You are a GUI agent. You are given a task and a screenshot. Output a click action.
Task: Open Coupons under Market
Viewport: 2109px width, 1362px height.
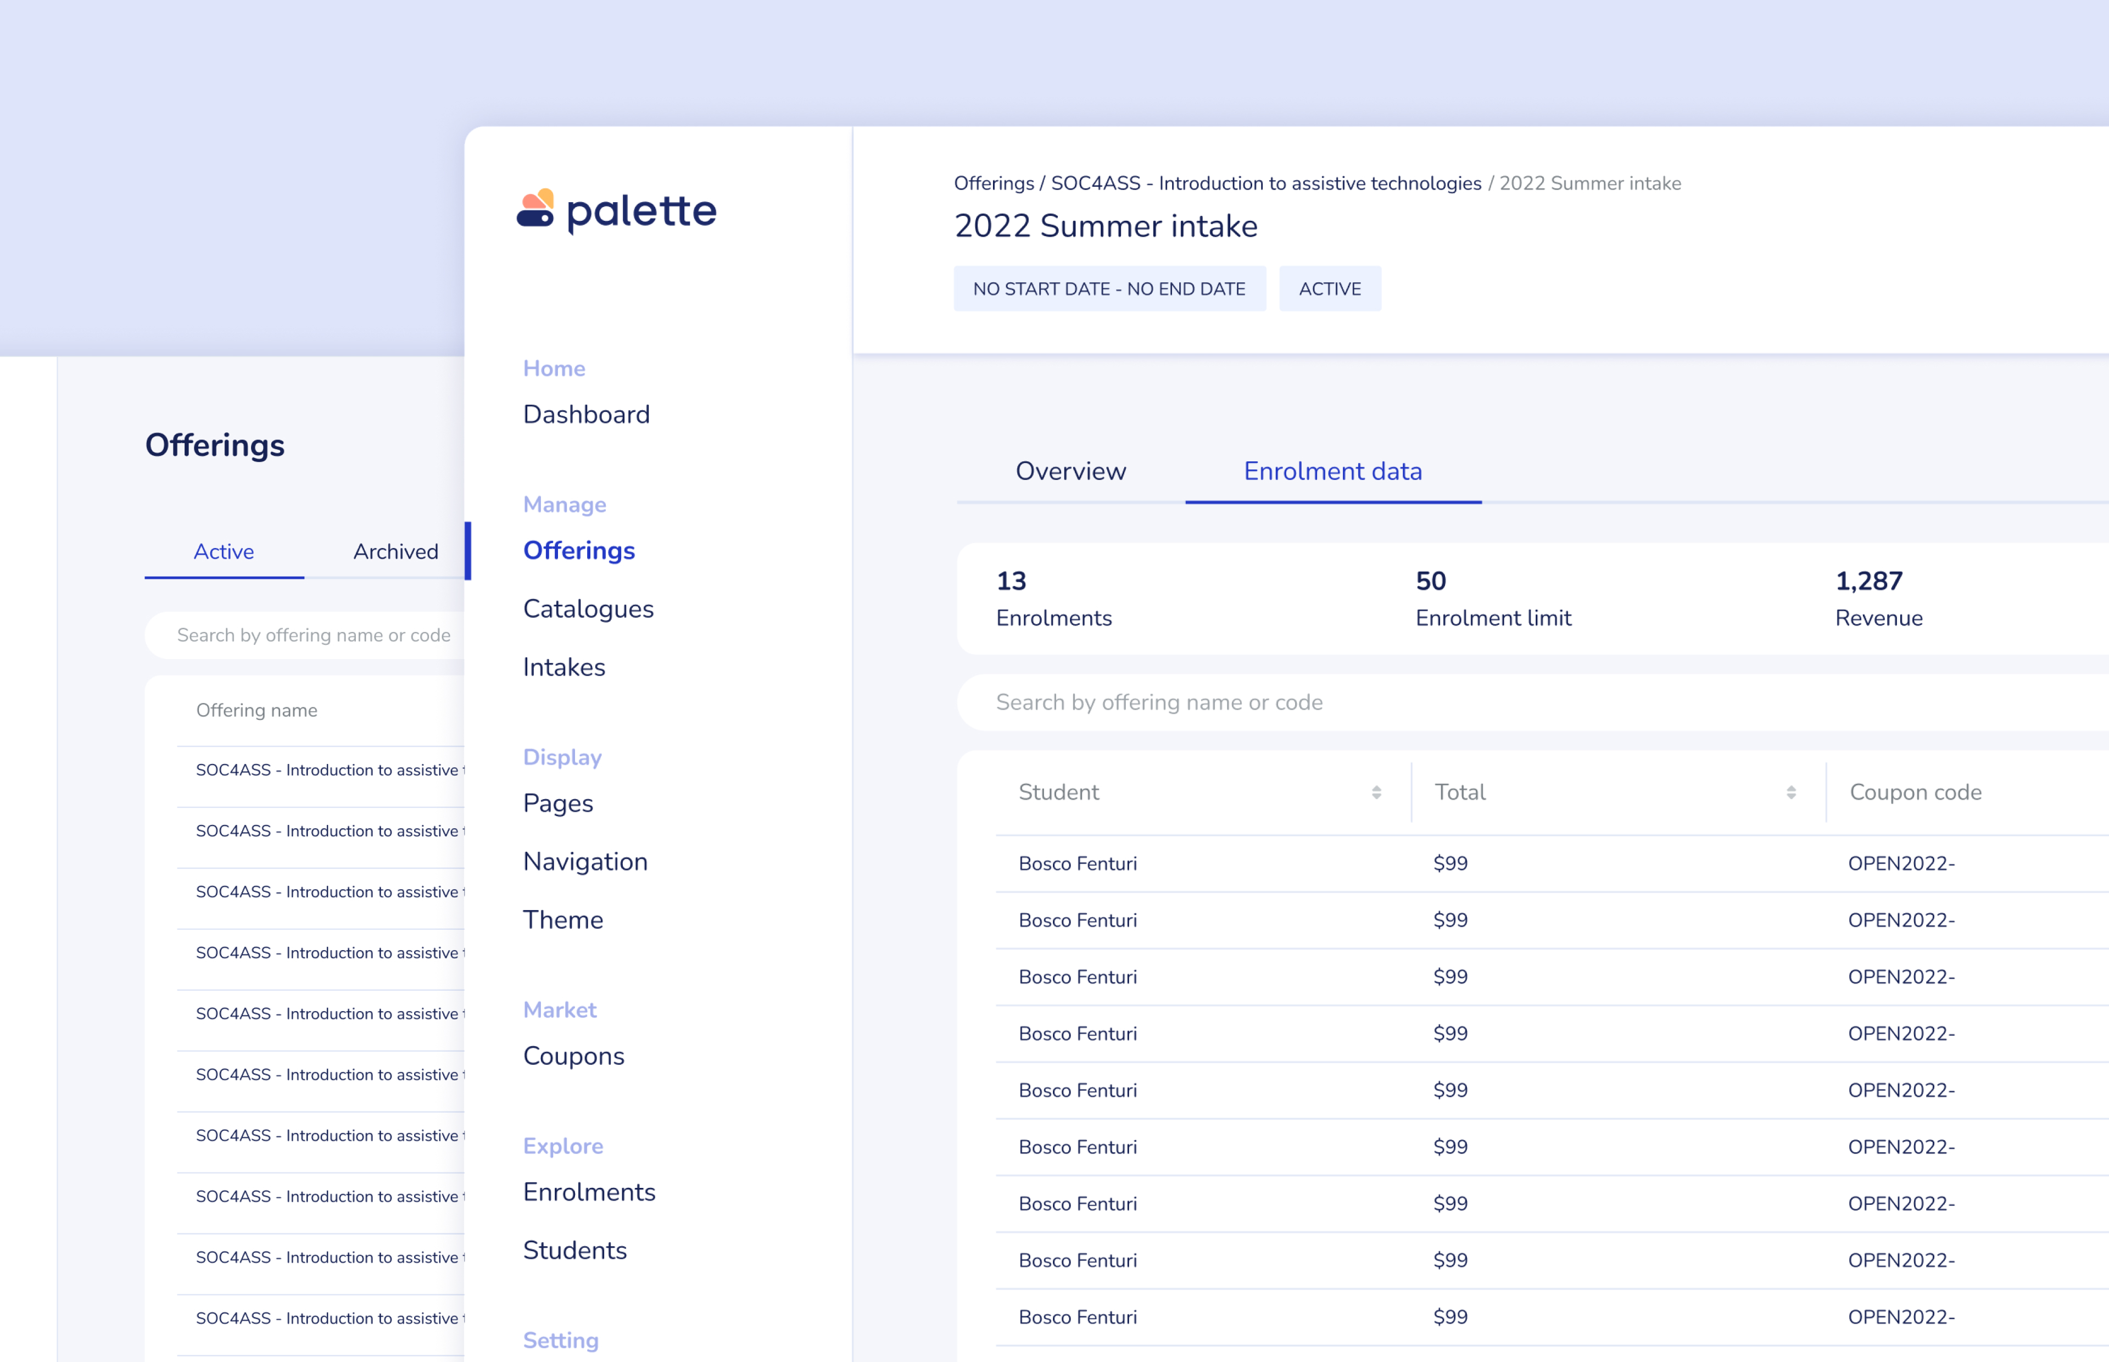click(574, 1056)
